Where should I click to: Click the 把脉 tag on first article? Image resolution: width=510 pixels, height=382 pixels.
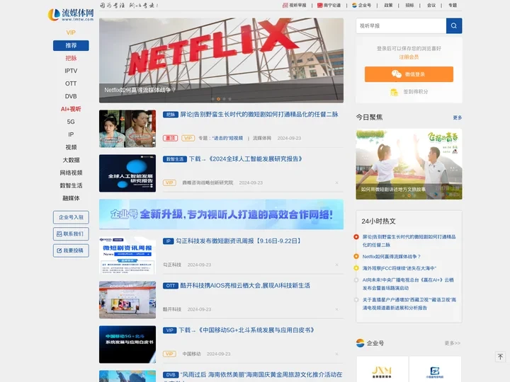[x=171, y=115]
